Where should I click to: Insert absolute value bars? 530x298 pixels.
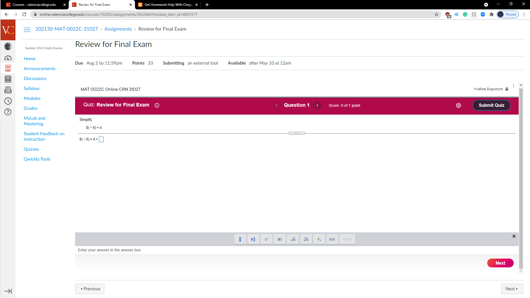point(280,239)
